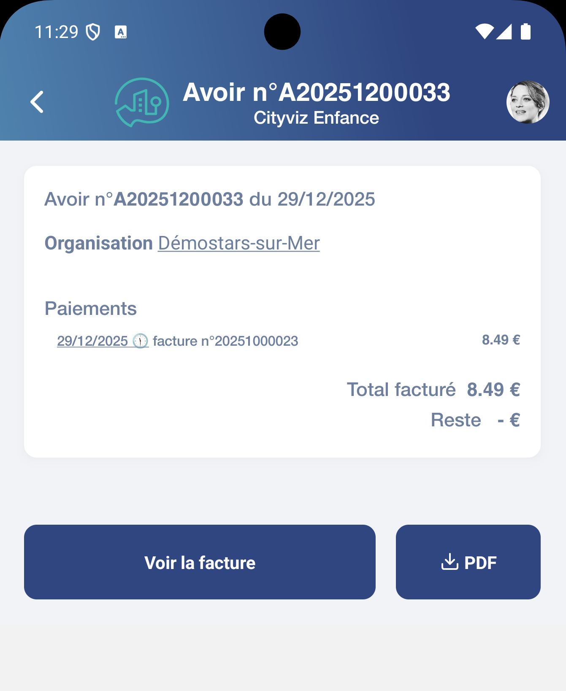Click the "Total facturé" amount line
The image size is (566, 691).
click(433, 389)
